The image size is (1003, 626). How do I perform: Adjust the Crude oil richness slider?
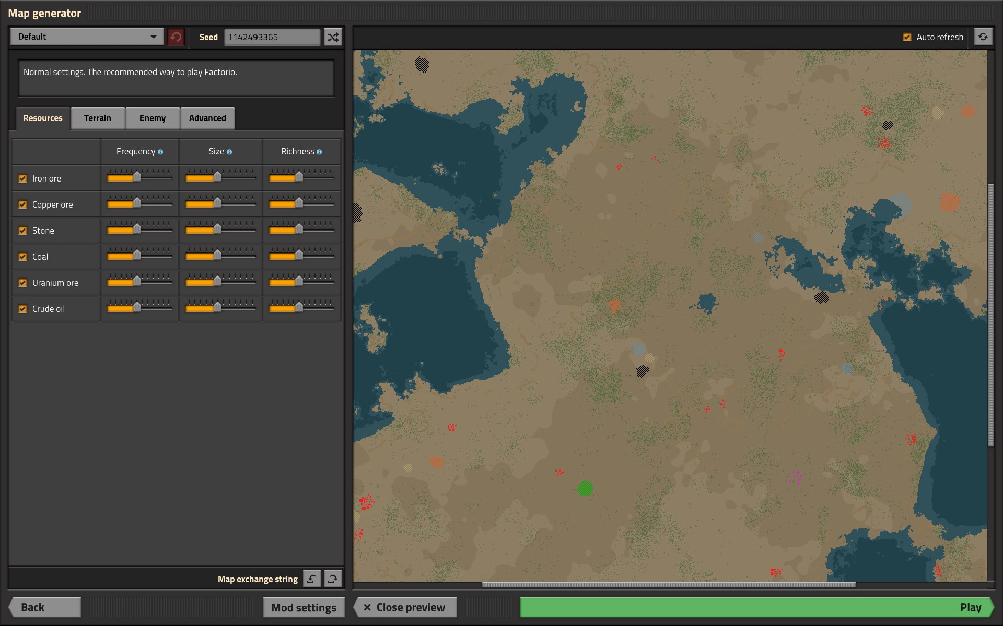pos(301,308)
